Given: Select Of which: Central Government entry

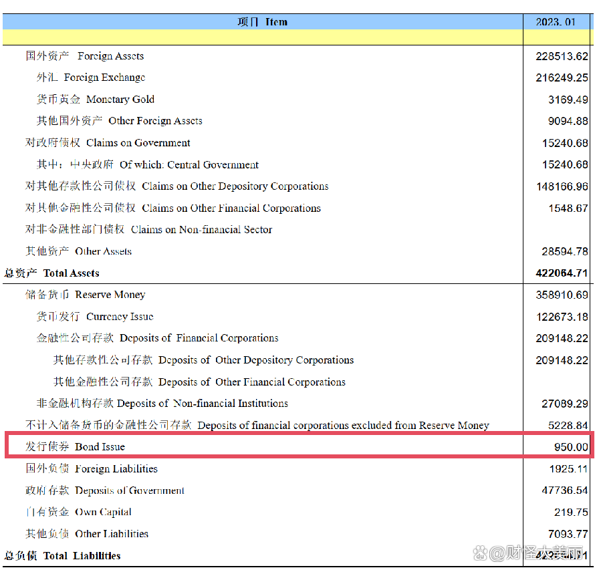Looking at the screenshot, I should click(147, 164).
